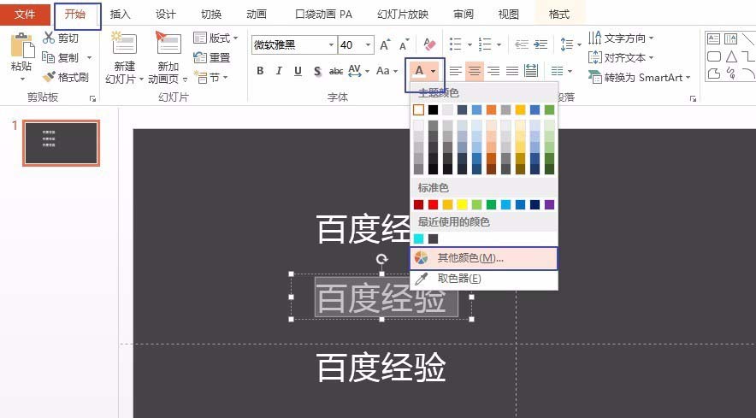Screen dimensions: 756x418
Task: Click the decrease indent icon
Action: [521, 44]
